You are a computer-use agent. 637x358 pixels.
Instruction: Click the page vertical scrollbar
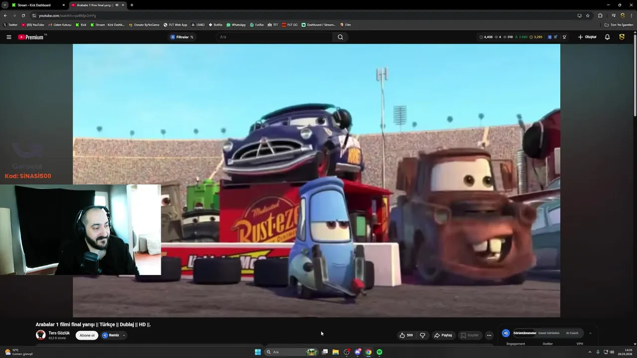[x=635, y=75]
